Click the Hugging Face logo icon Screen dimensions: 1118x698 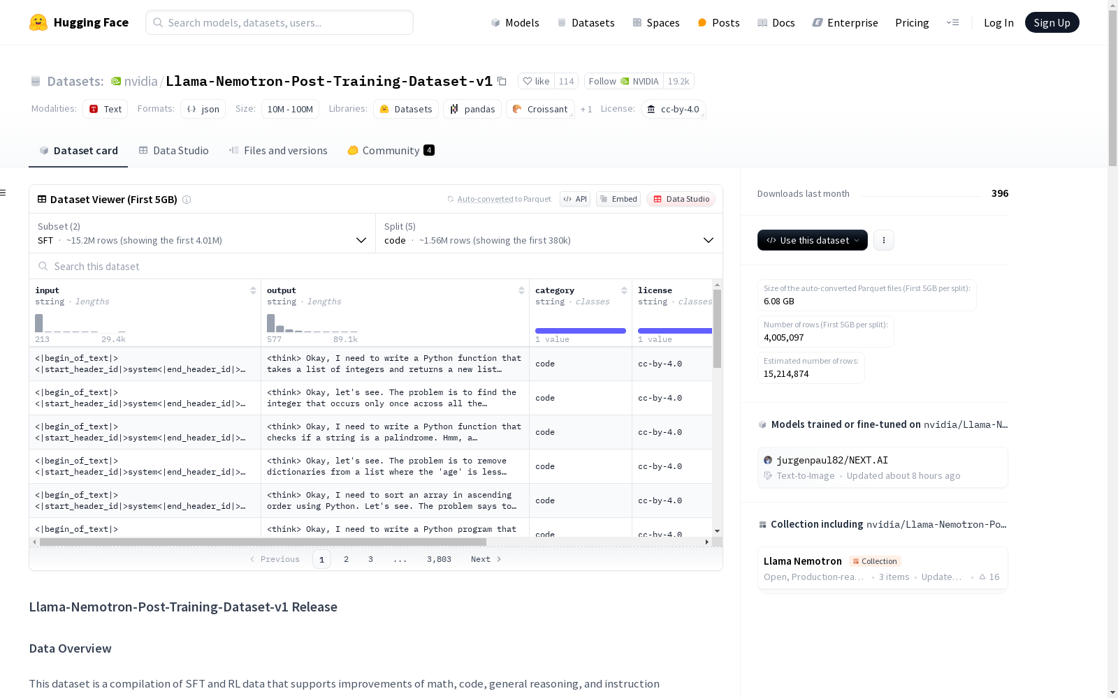click(38, 22)
